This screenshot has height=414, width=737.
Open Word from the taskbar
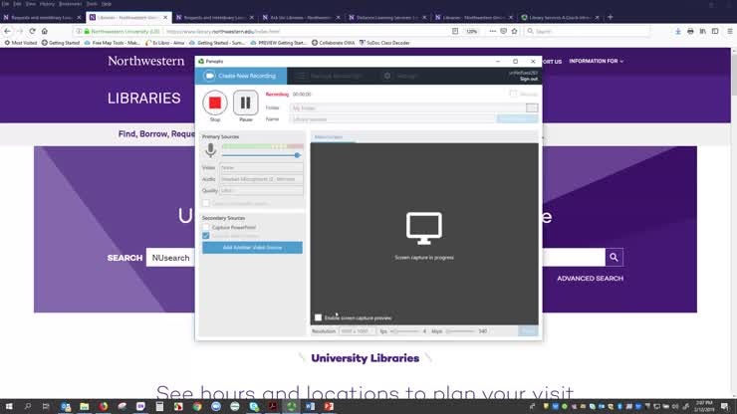[310, 406]
